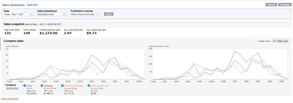Click the Graph view chart icon
Image resolution: width=293 pixels, height=103 pixels.
point(256,41)
